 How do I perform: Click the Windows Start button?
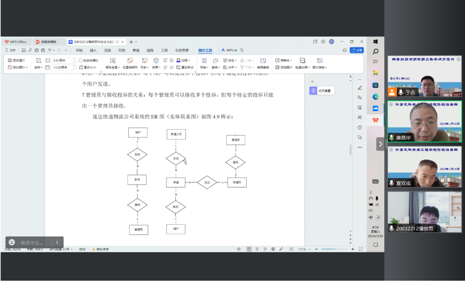point(376,42)
